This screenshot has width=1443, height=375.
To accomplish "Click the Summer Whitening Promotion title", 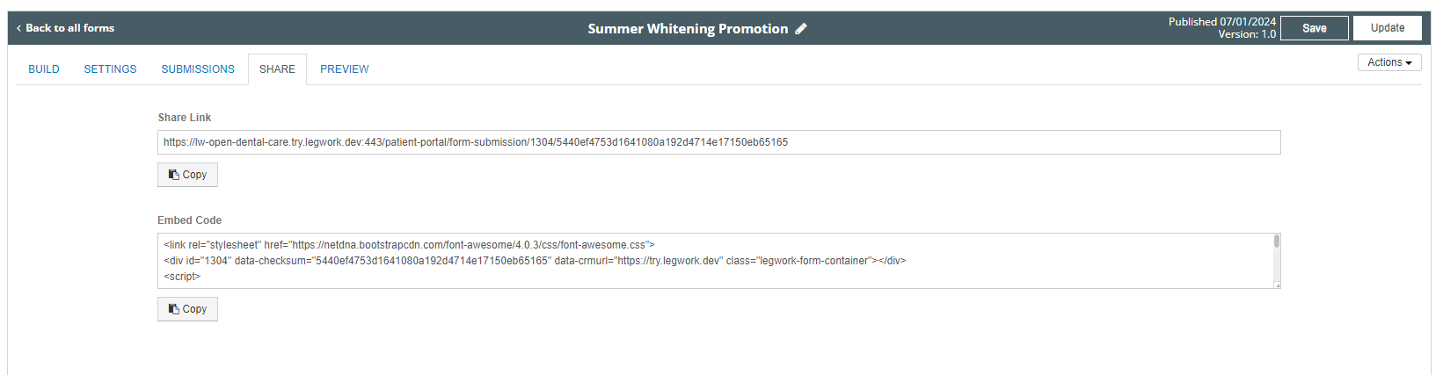I will (x=688, y=29).
